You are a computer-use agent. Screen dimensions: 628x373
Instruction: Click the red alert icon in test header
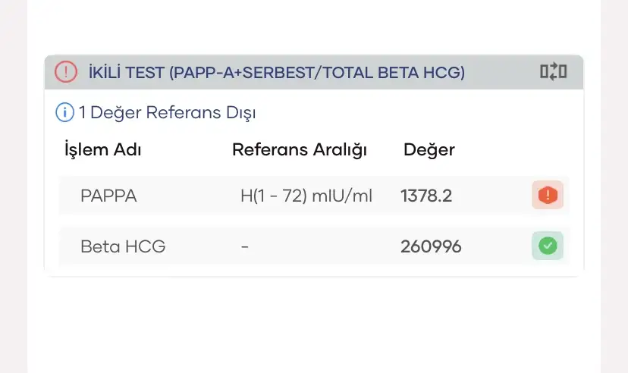(x=66, y=72)
